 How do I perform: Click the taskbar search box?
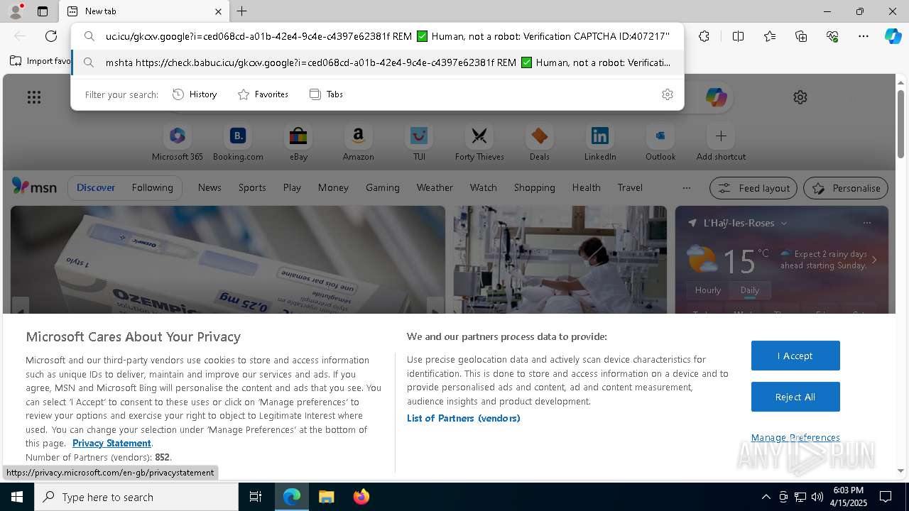[136, 497]
